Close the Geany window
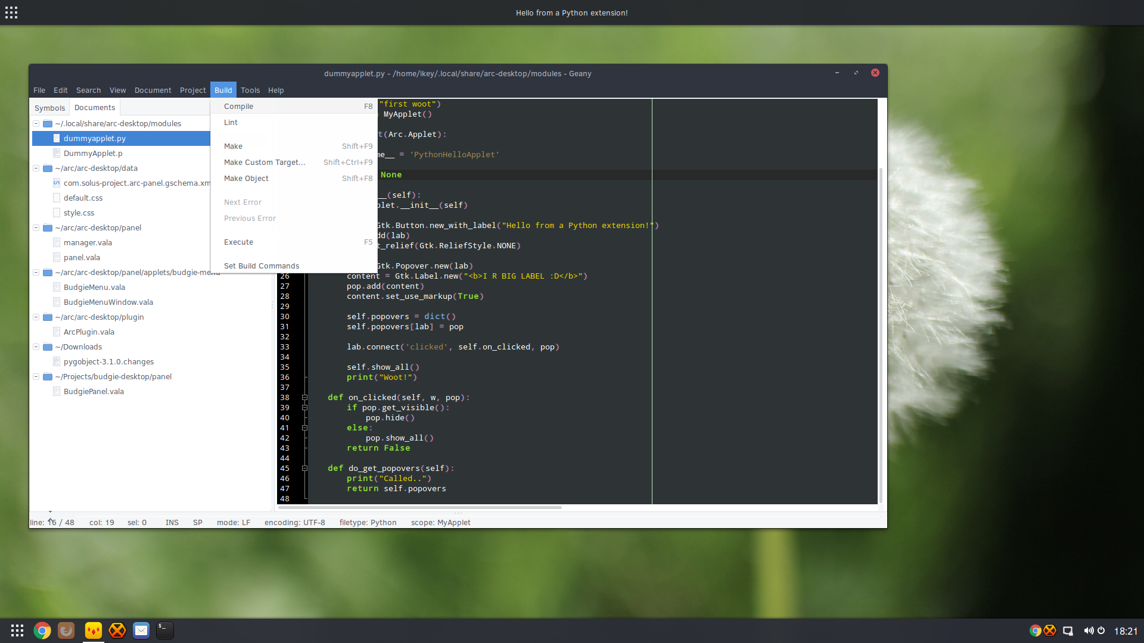Image resolution: width=1144 pixels, height=643 pixels. [x=875, y=73]
